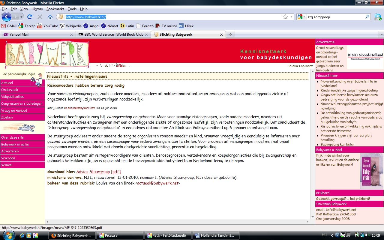Open the Winkel sidebar item
The width and height of the screenshot is (384, 240).
pos(22,165)
